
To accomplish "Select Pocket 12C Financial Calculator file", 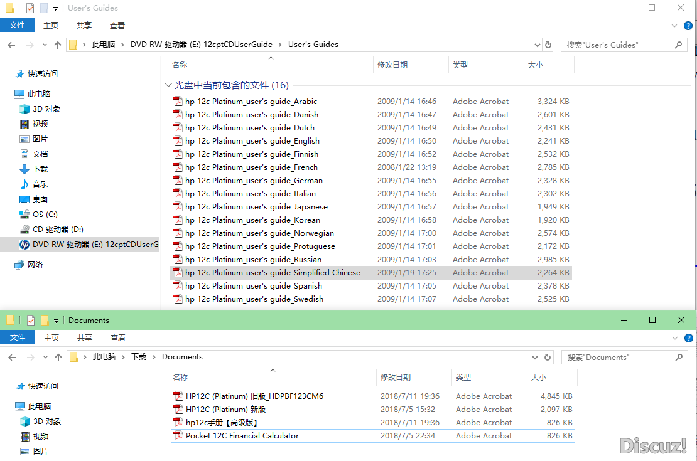I will 372,436.
